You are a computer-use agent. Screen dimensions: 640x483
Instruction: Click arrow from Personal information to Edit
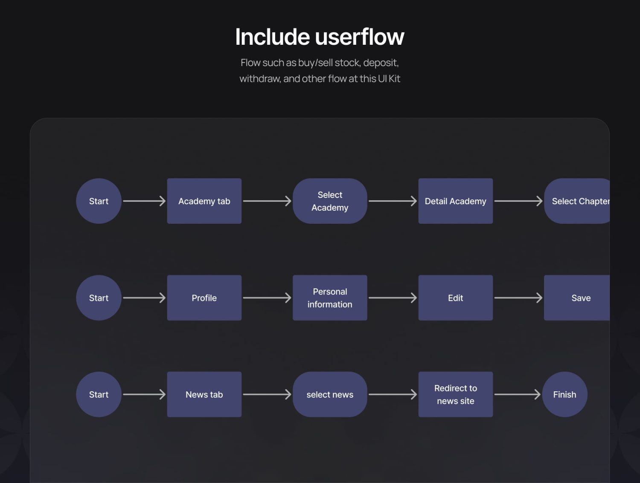393,298
